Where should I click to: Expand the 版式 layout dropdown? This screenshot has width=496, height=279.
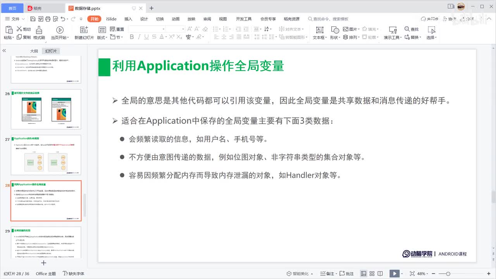click(x=102, y=37)
